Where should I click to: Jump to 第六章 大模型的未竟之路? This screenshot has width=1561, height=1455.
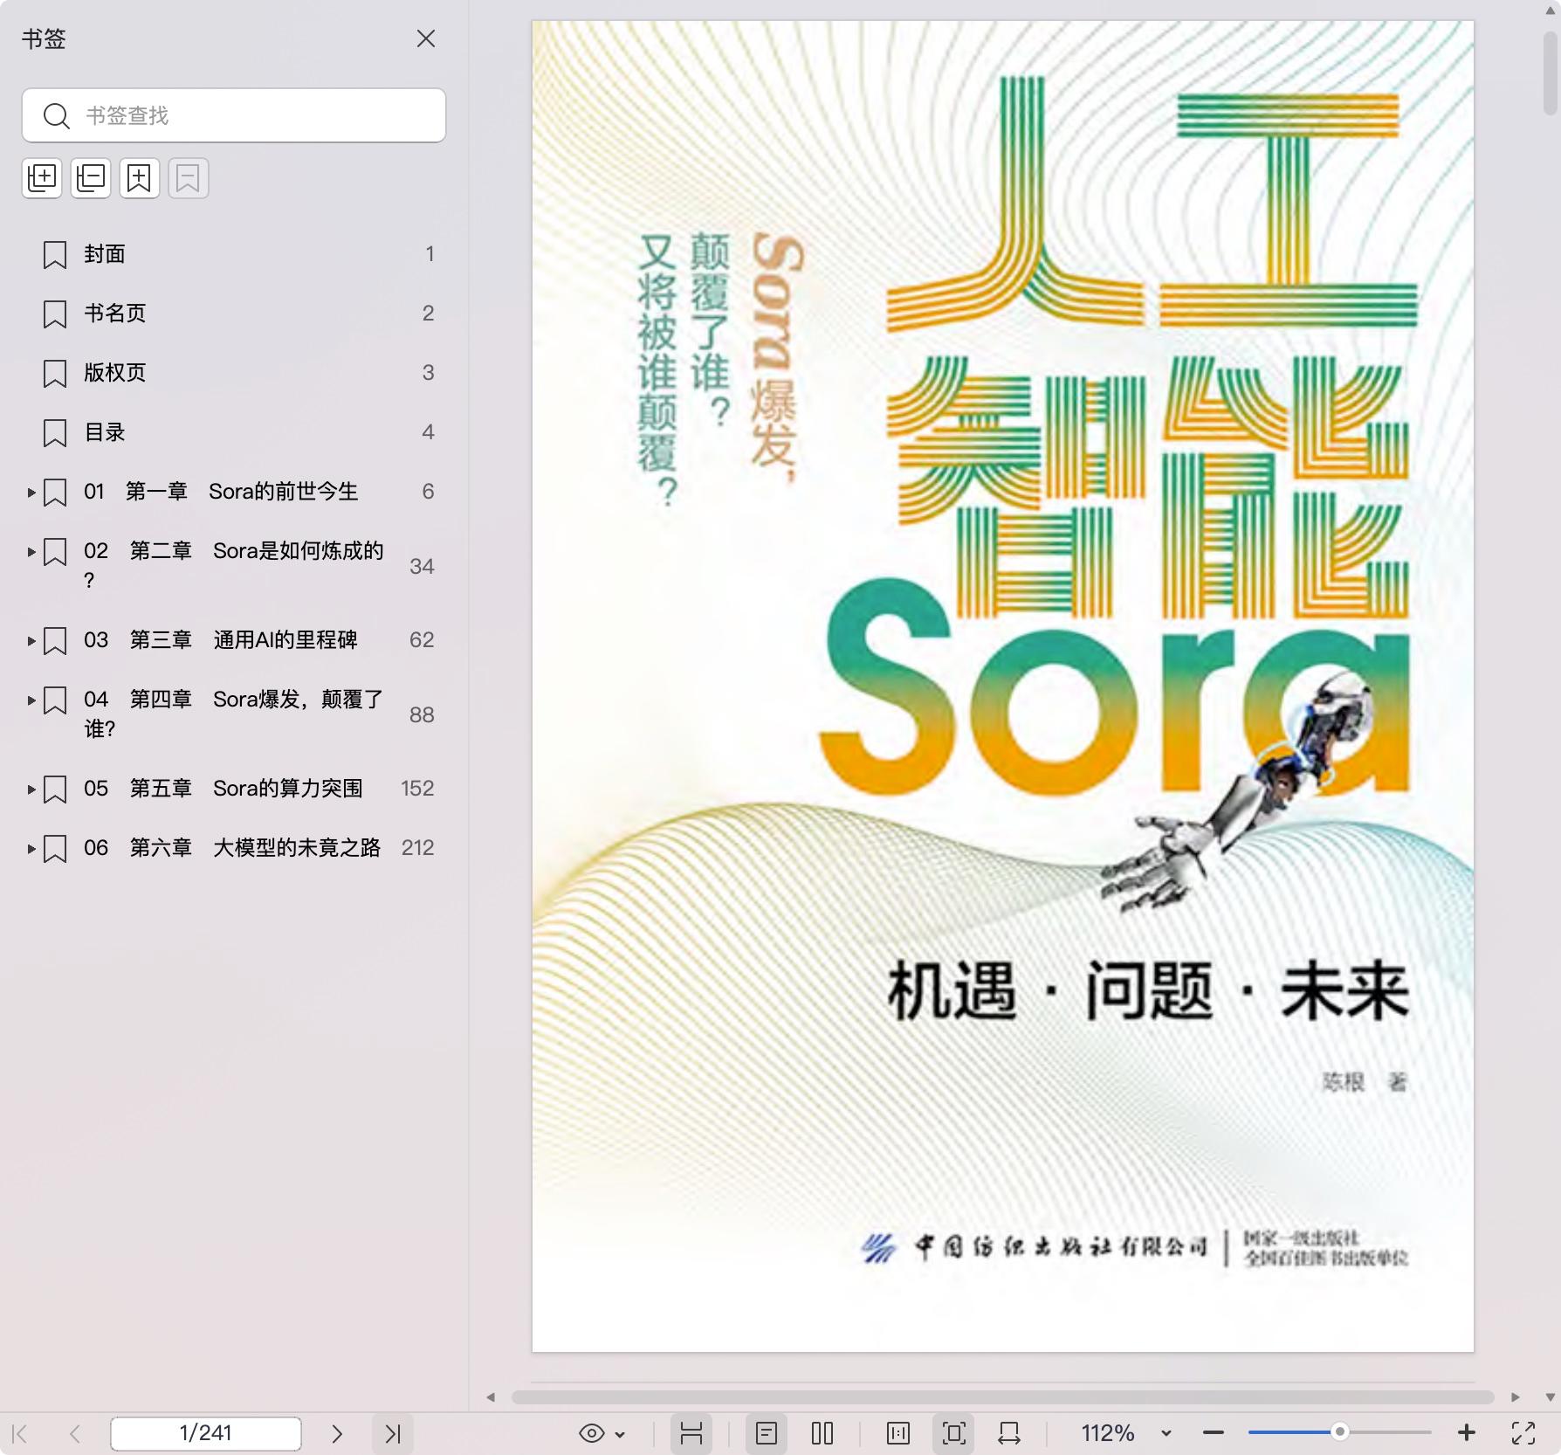[232, 848]
